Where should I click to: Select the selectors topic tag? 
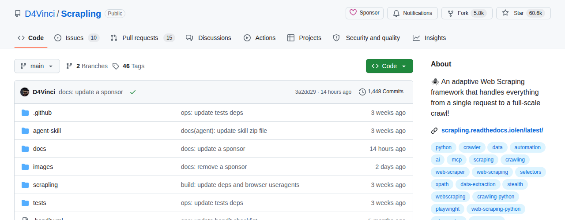click(531, 172)
